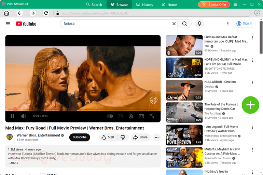Click the magnifier search button
The image size is (263, 175).
[x=184, y=24]
